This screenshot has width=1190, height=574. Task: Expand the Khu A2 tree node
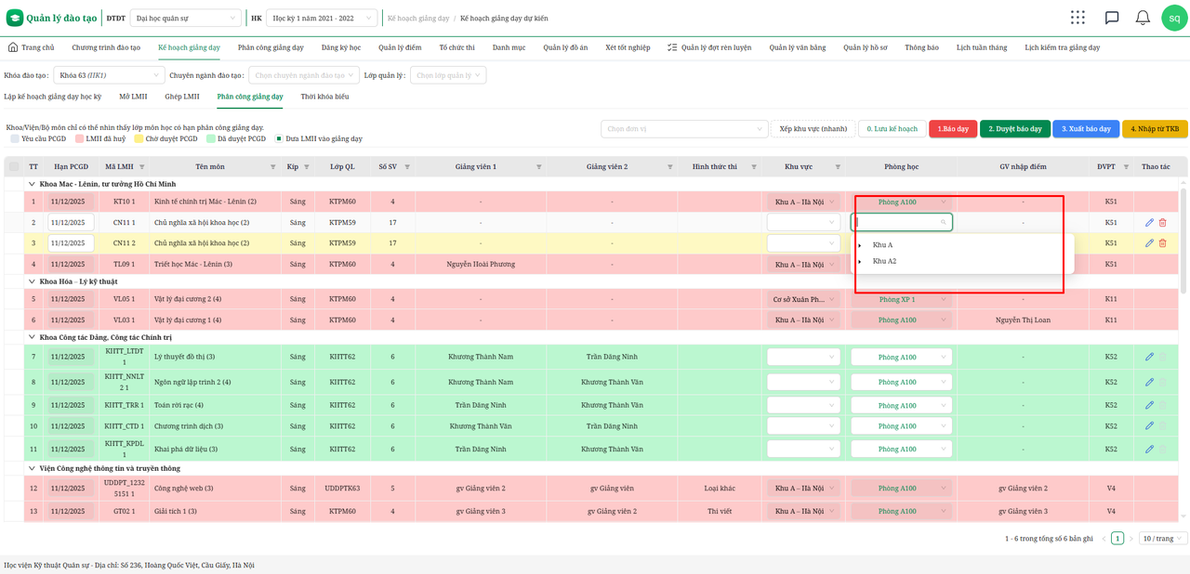tap(860, 261)
